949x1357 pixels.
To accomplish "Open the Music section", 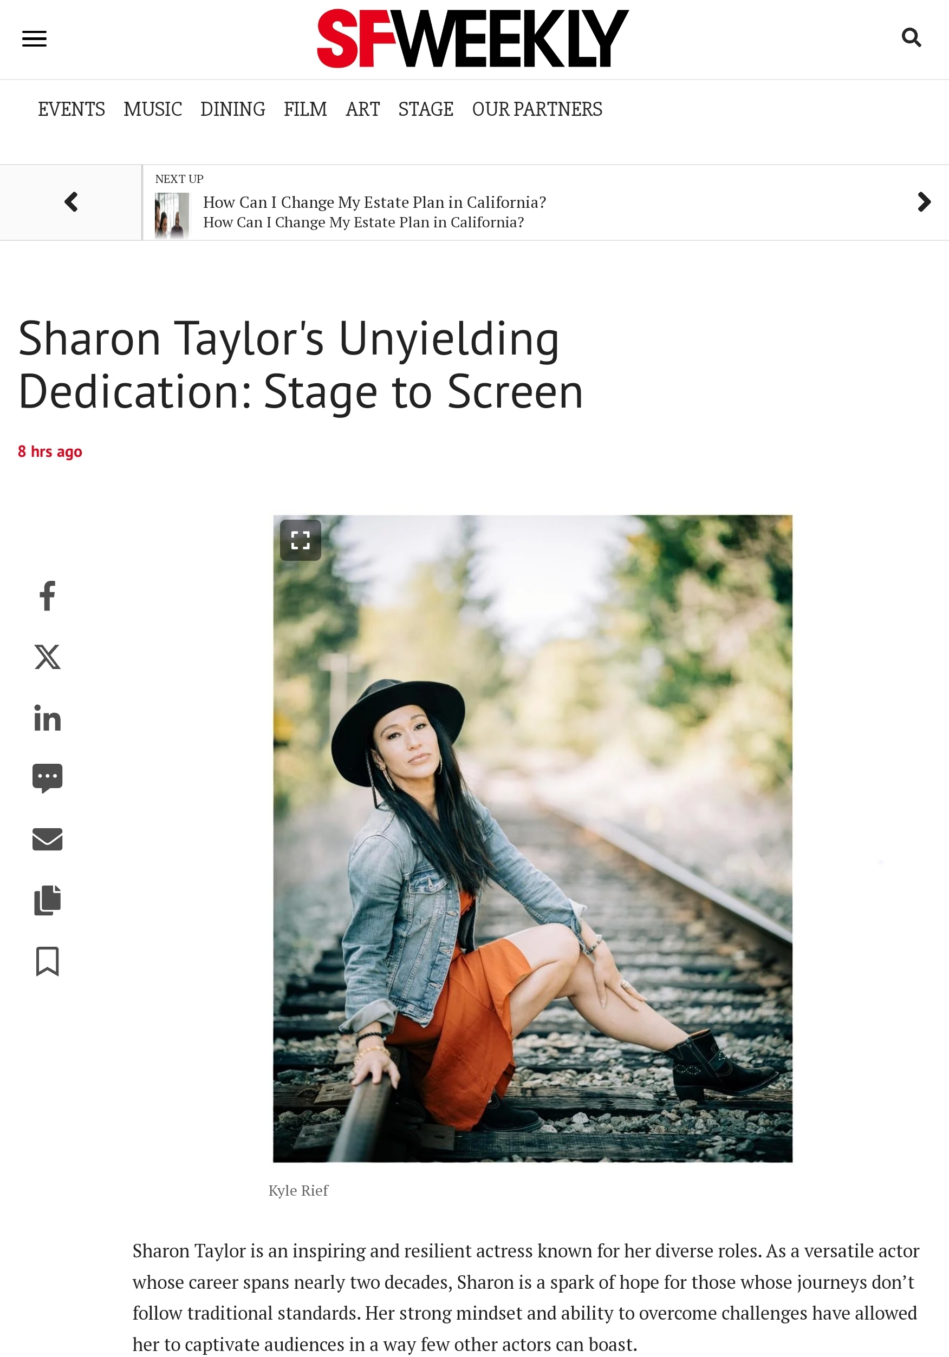I will [x=153, y=109].
